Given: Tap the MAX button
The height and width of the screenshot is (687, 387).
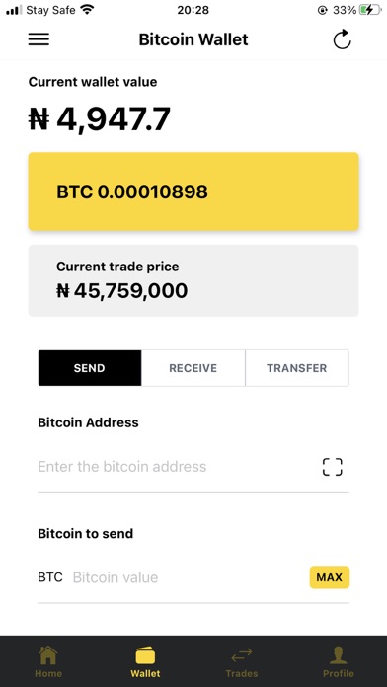Looking at the screenshot, I should tap(330, 577).
